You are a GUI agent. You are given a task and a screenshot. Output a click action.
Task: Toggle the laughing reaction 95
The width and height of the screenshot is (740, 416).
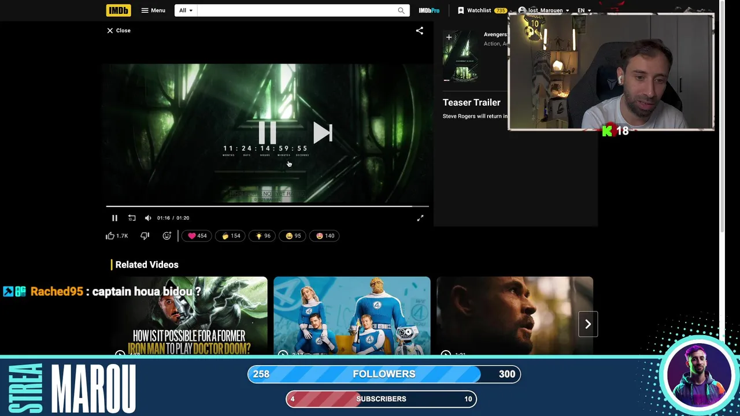(293, 236)
